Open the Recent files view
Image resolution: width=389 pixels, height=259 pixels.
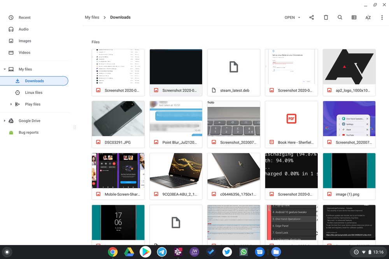[24, 17]
